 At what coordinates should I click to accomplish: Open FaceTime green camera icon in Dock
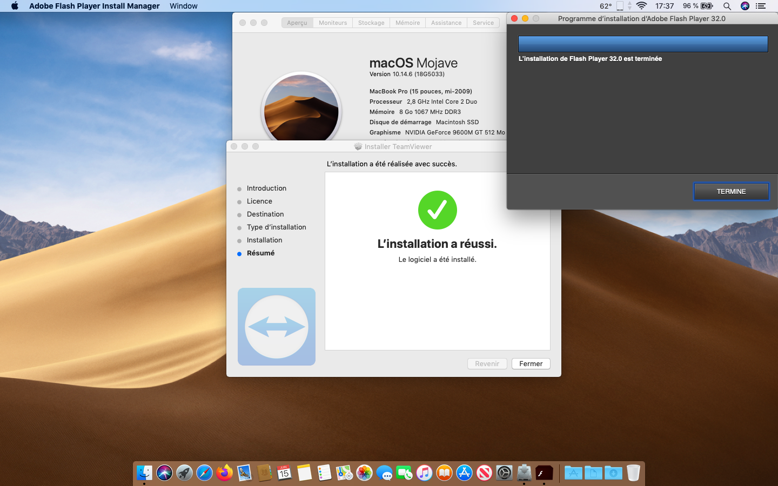404,473
